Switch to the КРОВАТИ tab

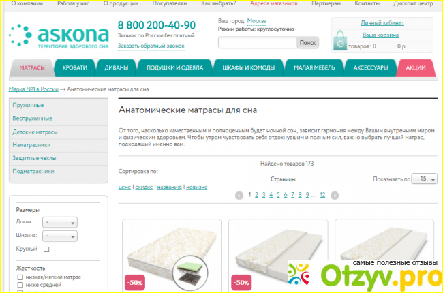74,68
